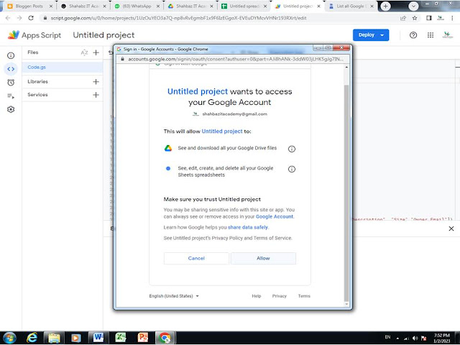Open the Executions list icon
The width and height of the screenshot is (460, 345).
coord(11,96)
